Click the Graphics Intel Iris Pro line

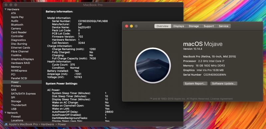pyautogui.click(x=203, y=70)
